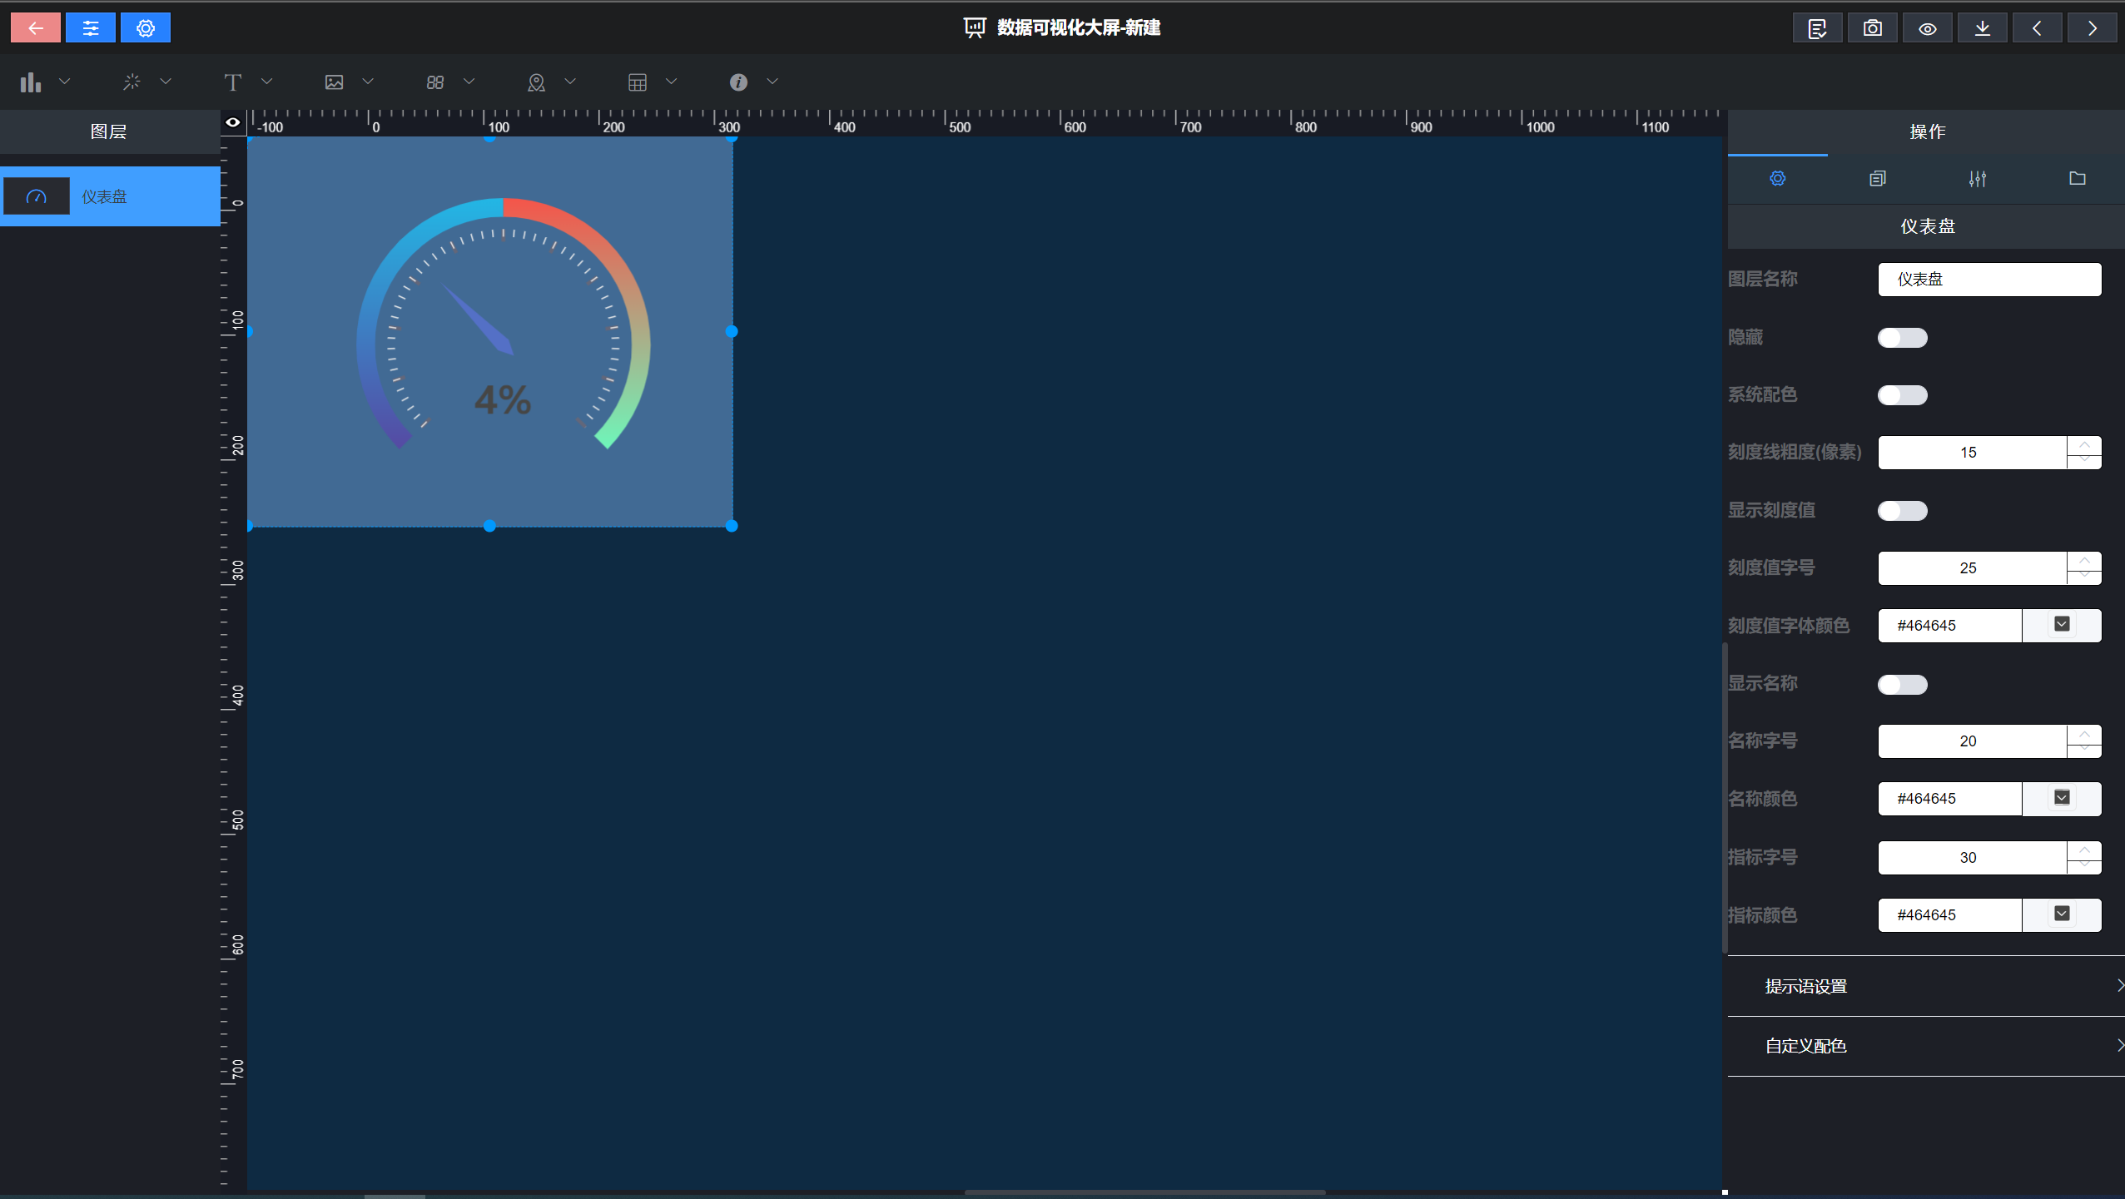
Task: Toggle the 隐藏 switch
Action: click(x=1902, y=338)
